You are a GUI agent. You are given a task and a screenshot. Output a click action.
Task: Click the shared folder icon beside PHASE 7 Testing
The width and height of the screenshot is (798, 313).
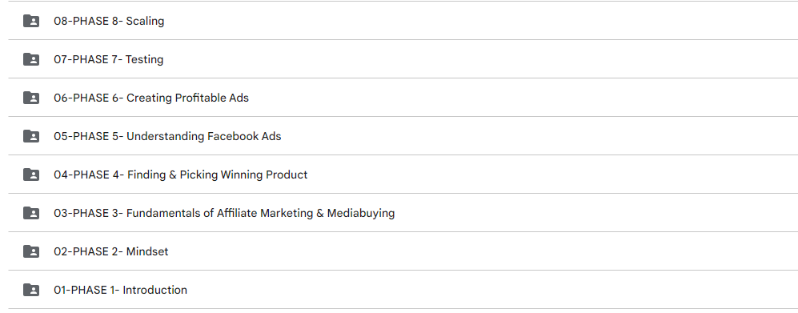(x=31, y=59)
